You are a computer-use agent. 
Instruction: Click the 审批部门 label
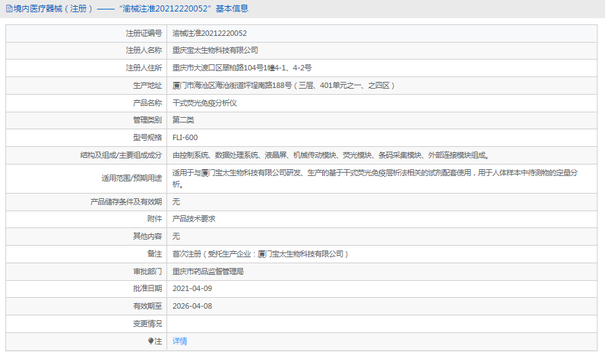148,272
